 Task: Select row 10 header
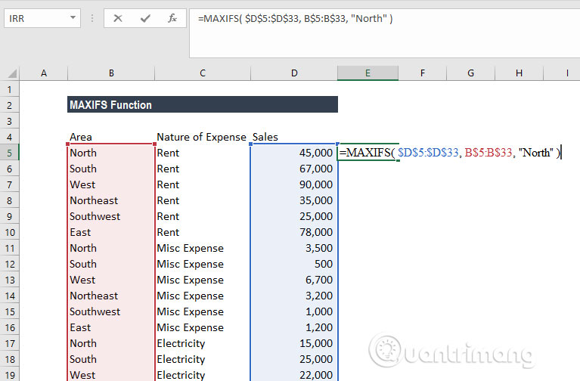tap(10, 232)
